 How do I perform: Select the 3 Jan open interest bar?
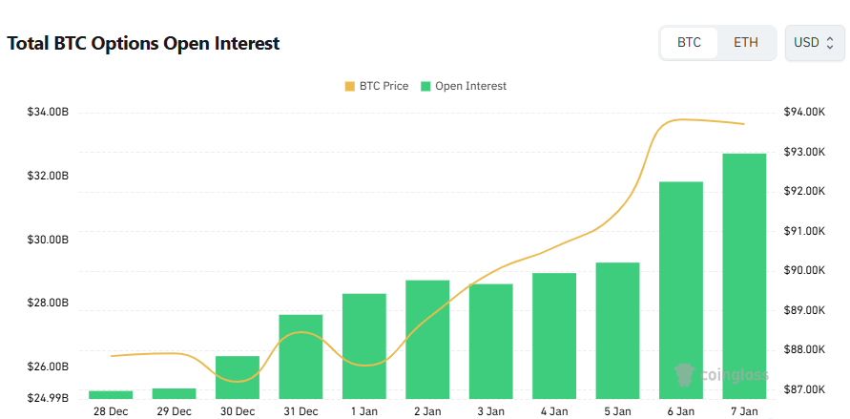[490, 341]
